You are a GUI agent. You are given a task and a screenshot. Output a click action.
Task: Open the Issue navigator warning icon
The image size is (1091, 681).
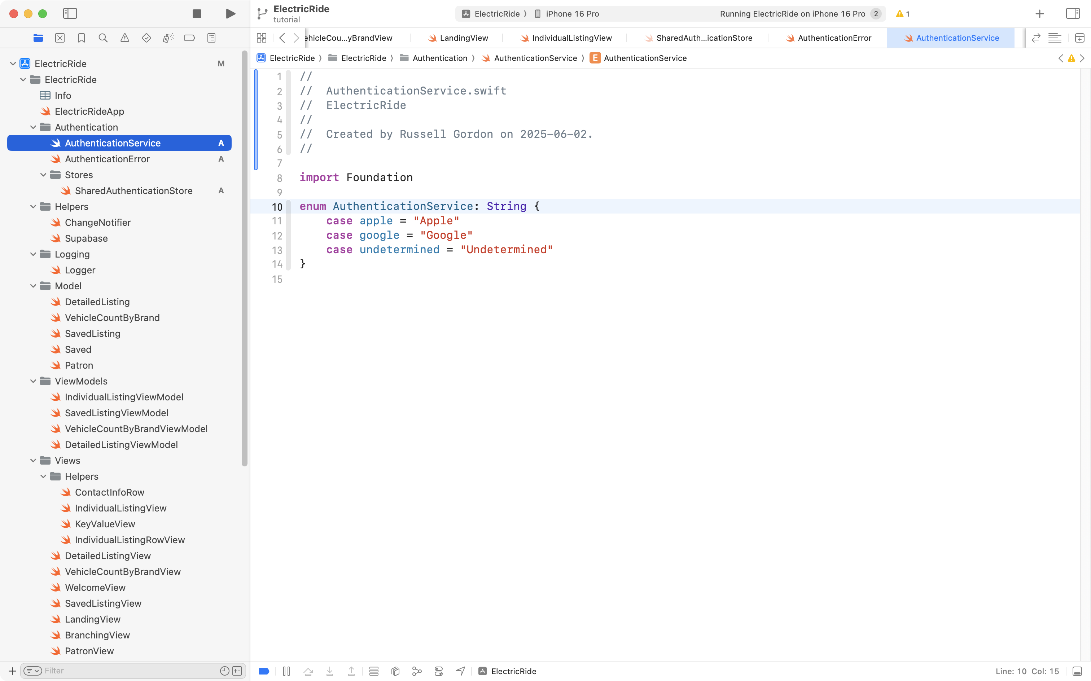(125, 38)
